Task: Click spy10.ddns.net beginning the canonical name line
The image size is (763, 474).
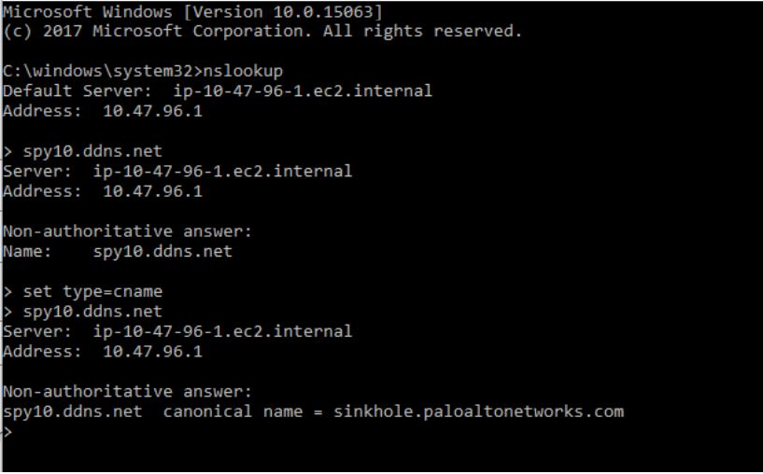Action: [73, 411]
